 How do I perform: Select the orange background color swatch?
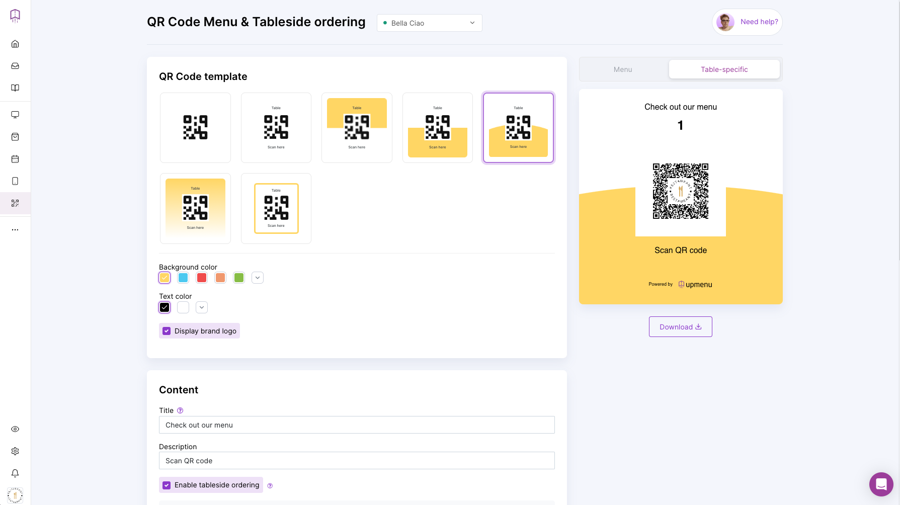[220, 278]
